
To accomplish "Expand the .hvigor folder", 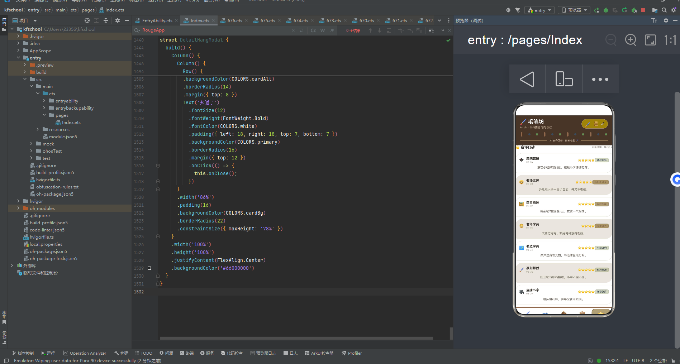I will click(x=18, y=36).
